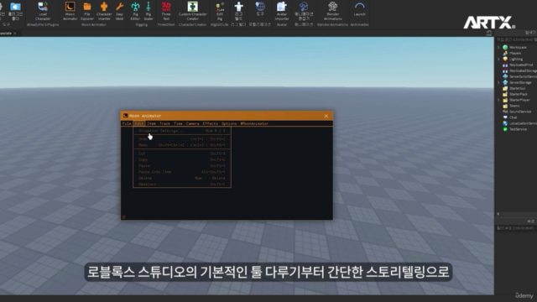
Task: Click the Workspace globe icon in Explorer
Action: tap(505, 47)
